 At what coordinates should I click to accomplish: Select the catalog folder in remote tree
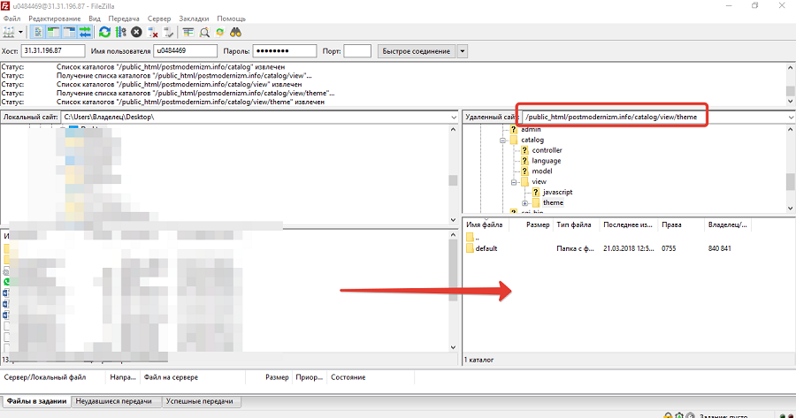532,140
